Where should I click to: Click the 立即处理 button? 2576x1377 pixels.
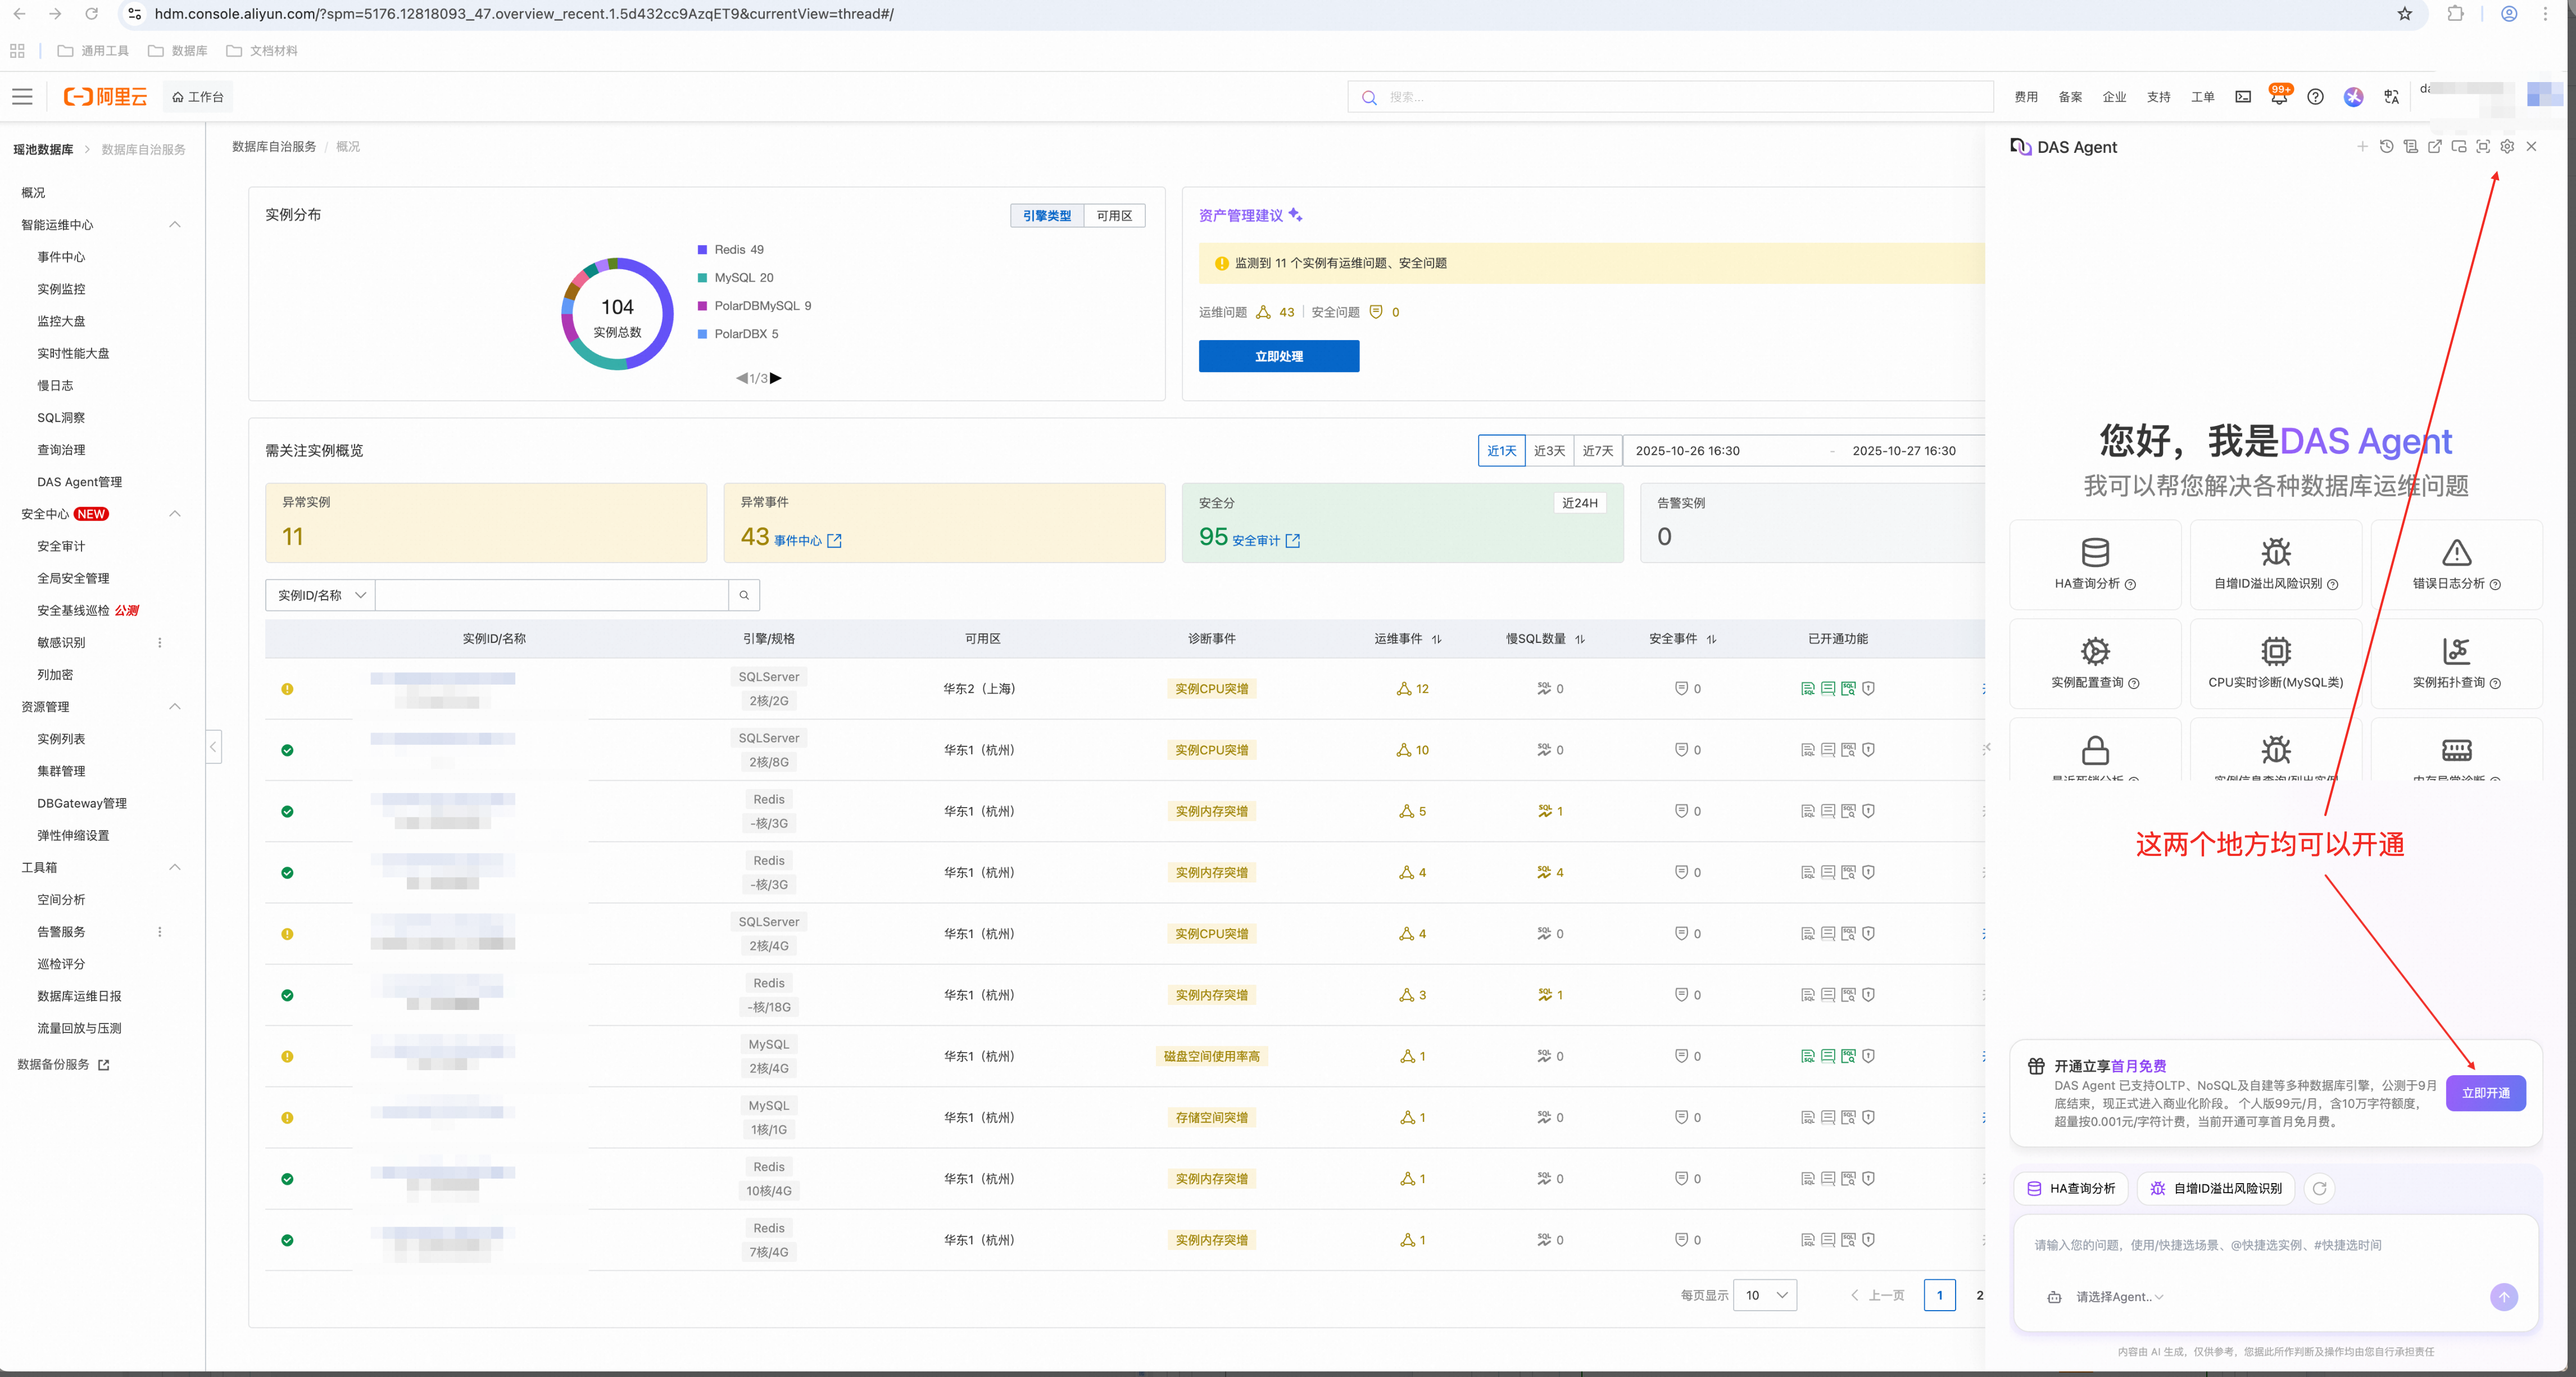(x=1278, y=356)
